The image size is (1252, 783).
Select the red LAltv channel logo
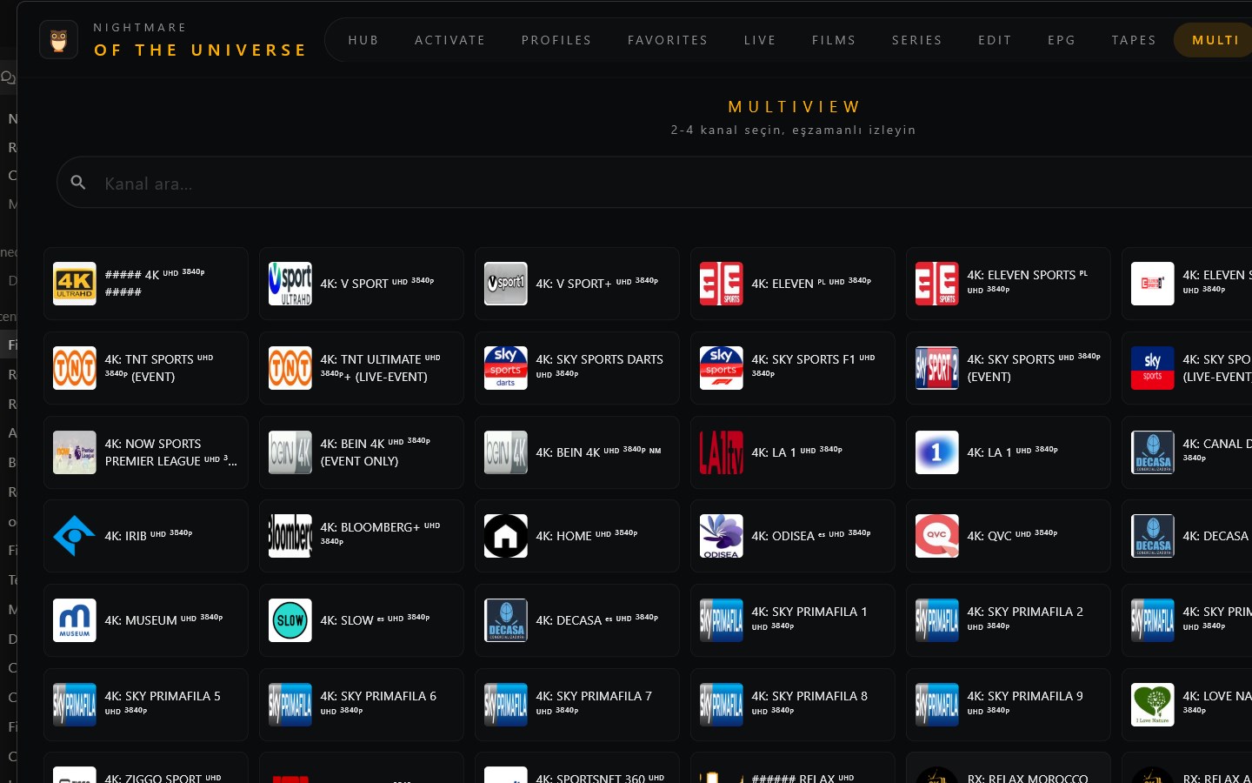[x=722, y=452]
